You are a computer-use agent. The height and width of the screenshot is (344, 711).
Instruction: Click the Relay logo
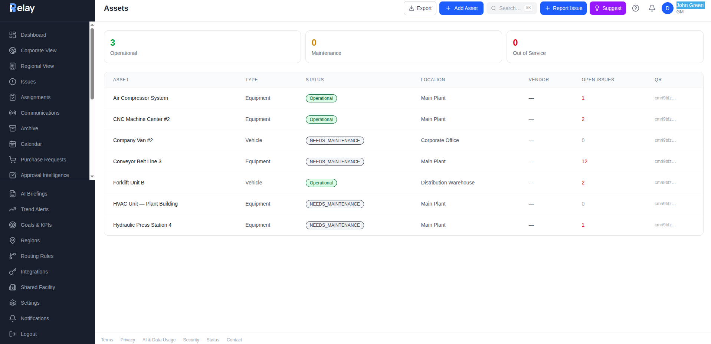[x=22, y=8]
